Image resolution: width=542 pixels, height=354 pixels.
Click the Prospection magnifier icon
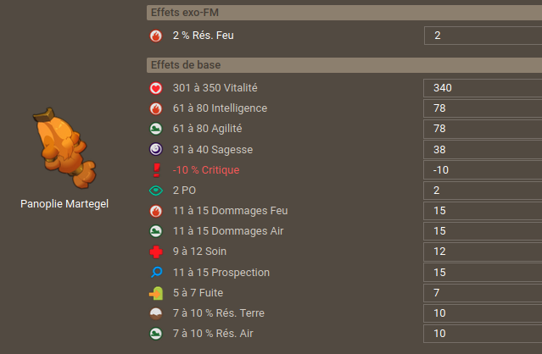[x=157, y=272]
